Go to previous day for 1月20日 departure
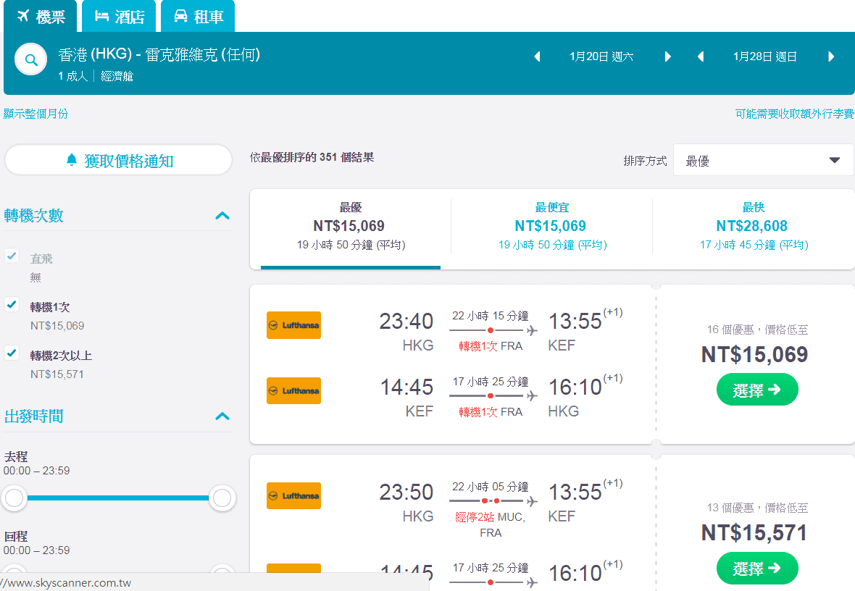This screenshot has width=855, height=591. (537, 56)
